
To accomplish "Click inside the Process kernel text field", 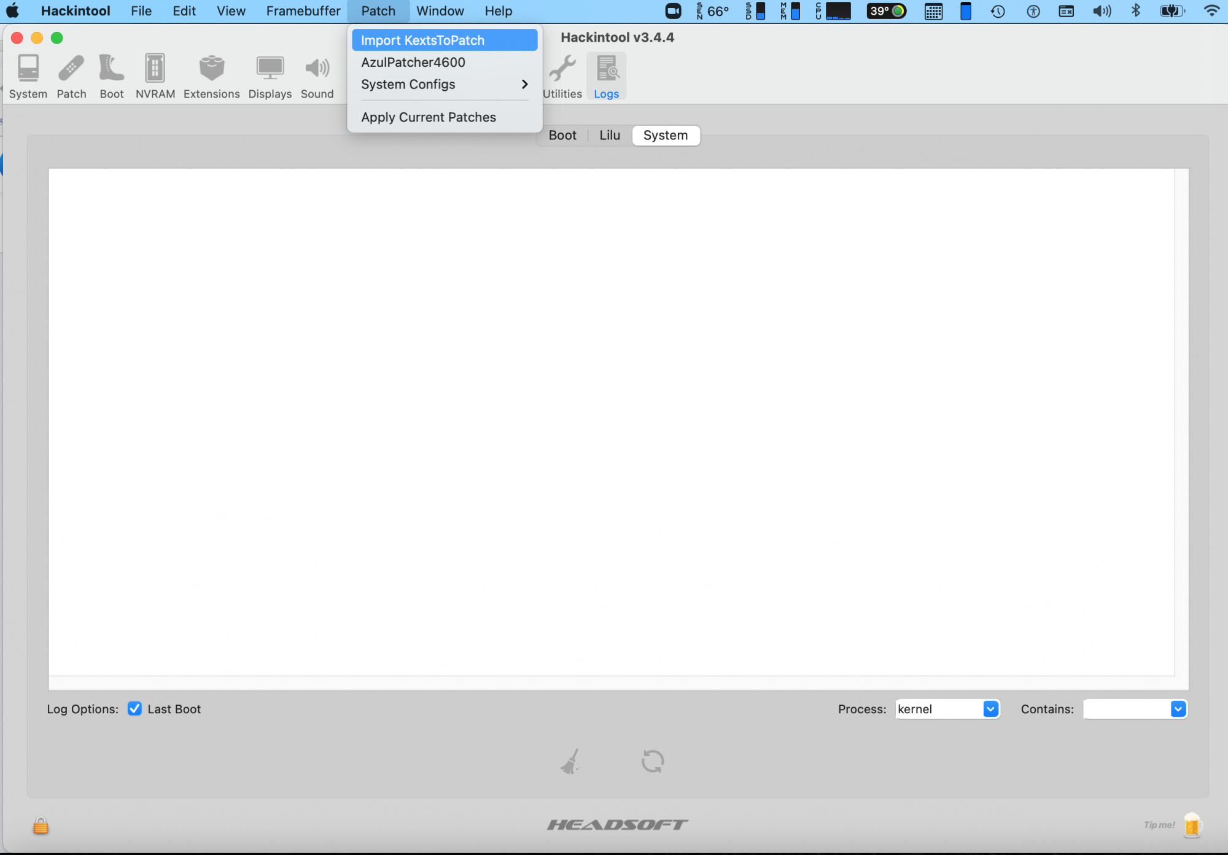I will 939,708.
